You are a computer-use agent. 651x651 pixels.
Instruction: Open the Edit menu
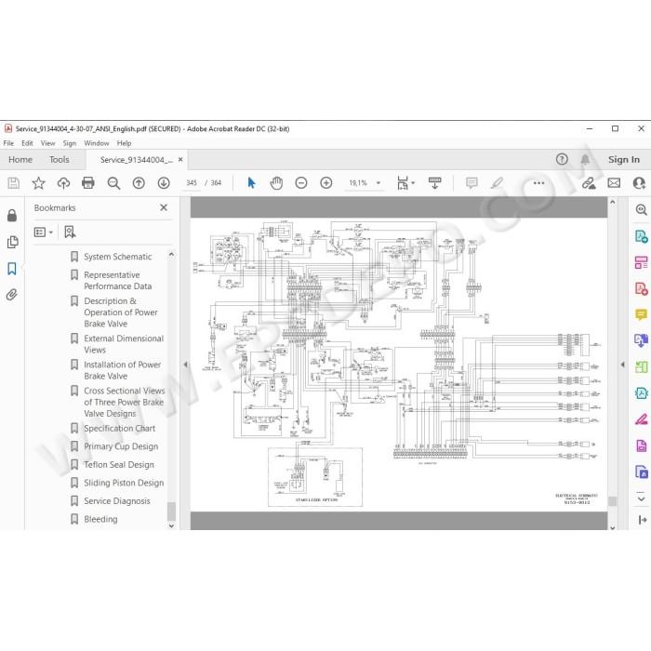27,143
